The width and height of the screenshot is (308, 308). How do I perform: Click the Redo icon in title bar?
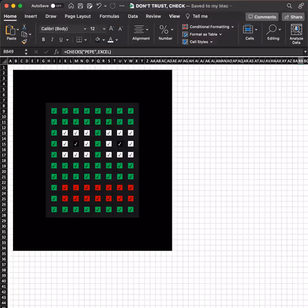[x=113, y=6]
